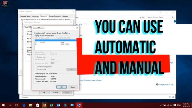Viewport: 192px width, 108px height.
Task: Click the 11 items status bar text
Action: point(25,97)
